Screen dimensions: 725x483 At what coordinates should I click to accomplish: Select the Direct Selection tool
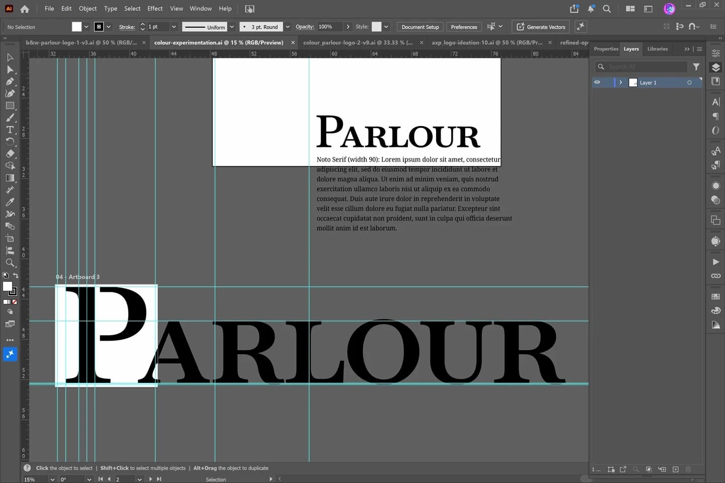10,69
